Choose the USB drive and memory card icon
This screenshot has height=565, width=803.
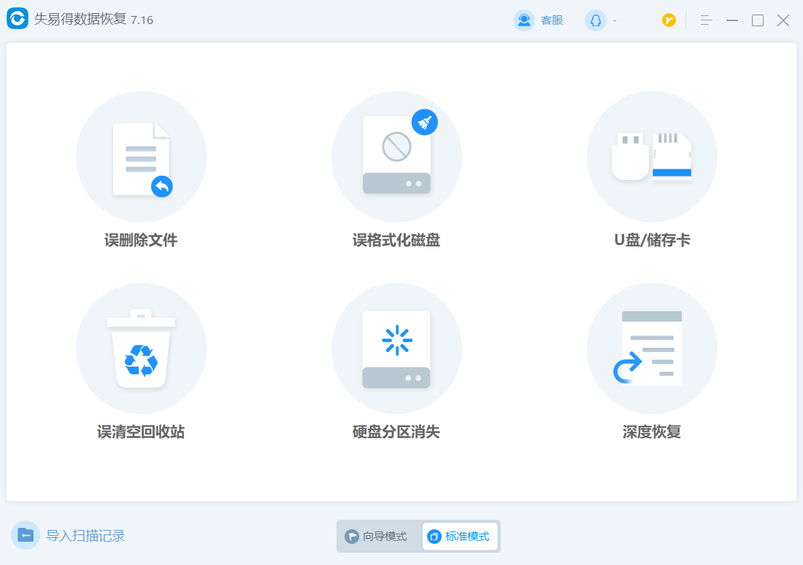pos(652,157)
